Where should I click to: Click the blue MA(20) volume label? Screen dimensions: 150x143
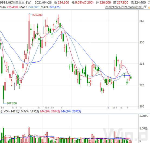[x=71, y=111]
